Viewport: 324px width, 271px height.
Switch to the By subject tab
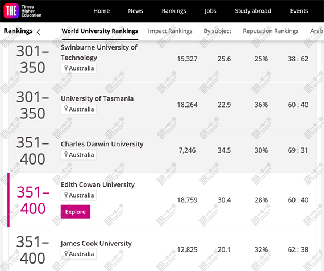[x=217, y=31]
